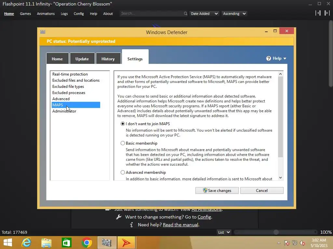Switch to Flashpoint taskbar icon
333x249 pixels.
[x=127, y=243]
